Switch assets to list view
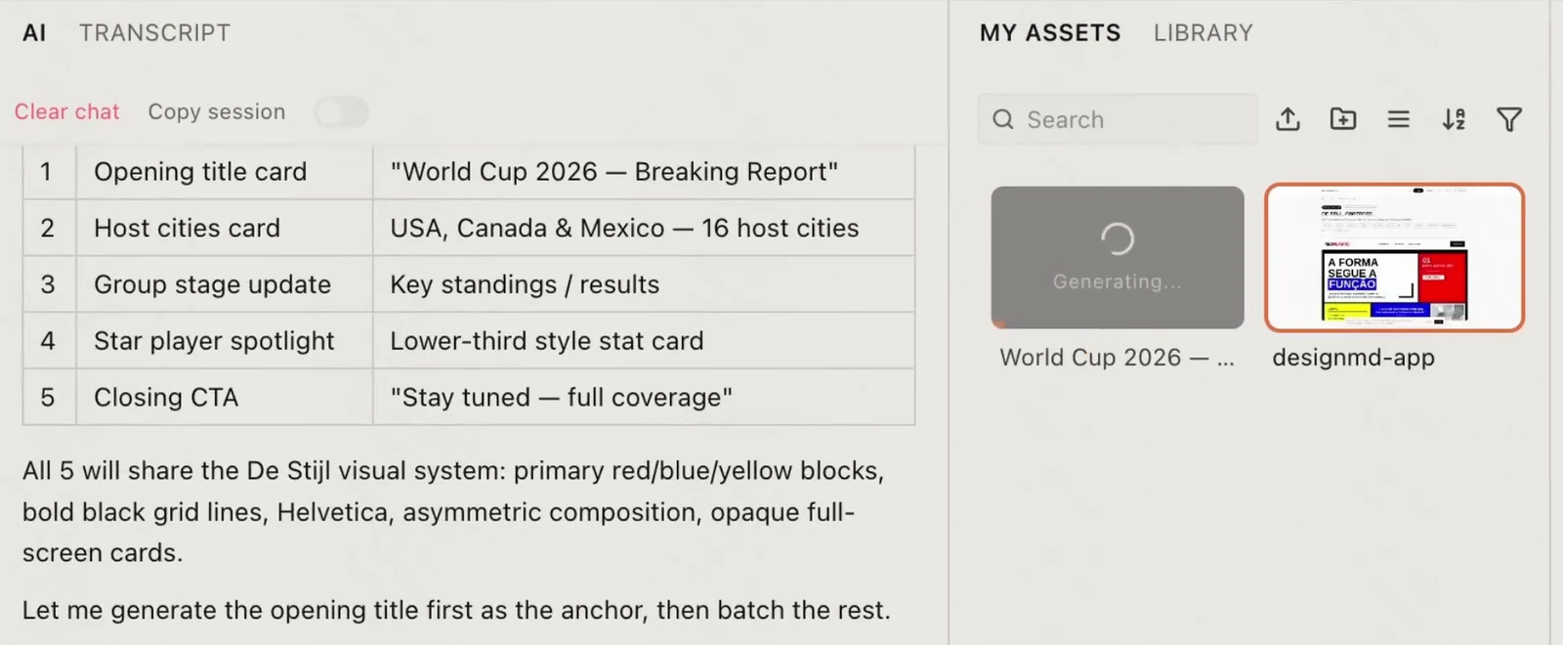Screen dimensions: 1563x645 click(x=1398, y=119)
